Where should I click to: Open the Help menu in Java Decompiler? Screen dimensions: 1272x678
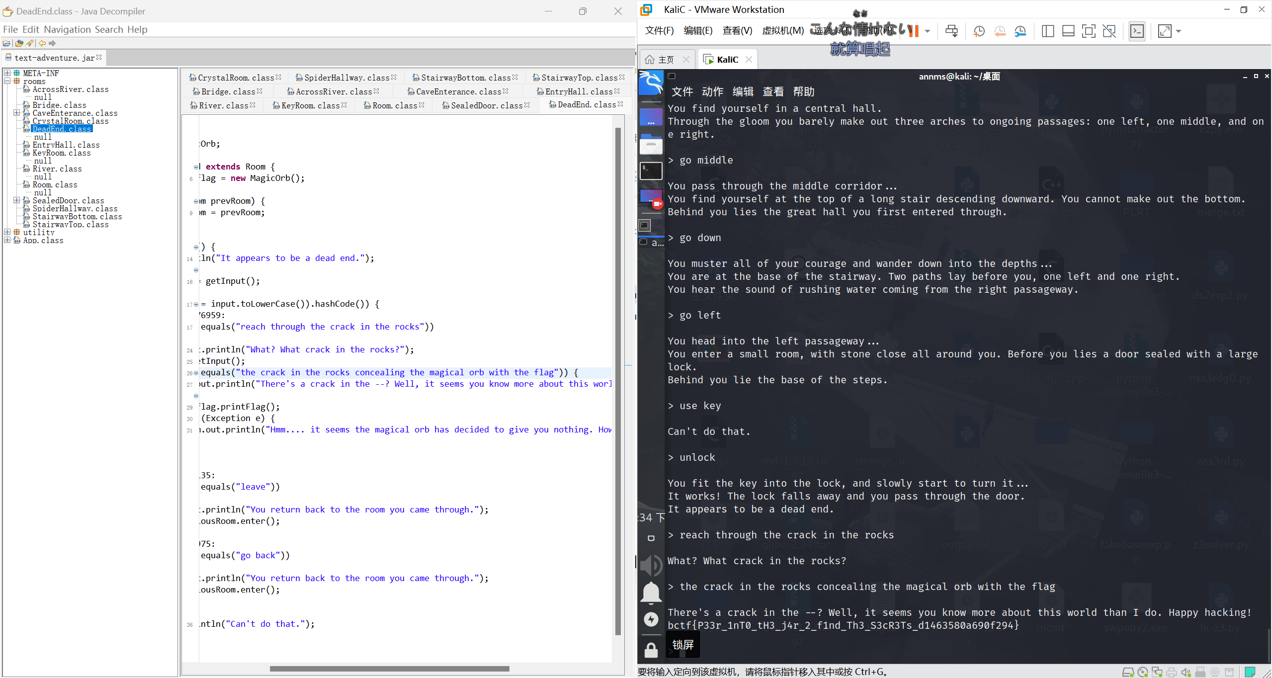(137, 29)
